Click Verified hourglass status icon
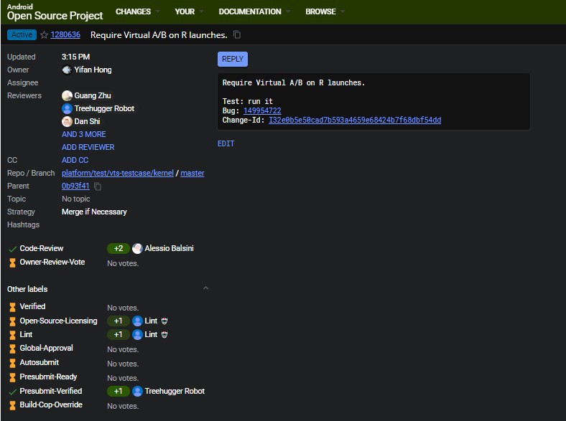The width and height of the screenshot is (566, 421). click(12, 307)
